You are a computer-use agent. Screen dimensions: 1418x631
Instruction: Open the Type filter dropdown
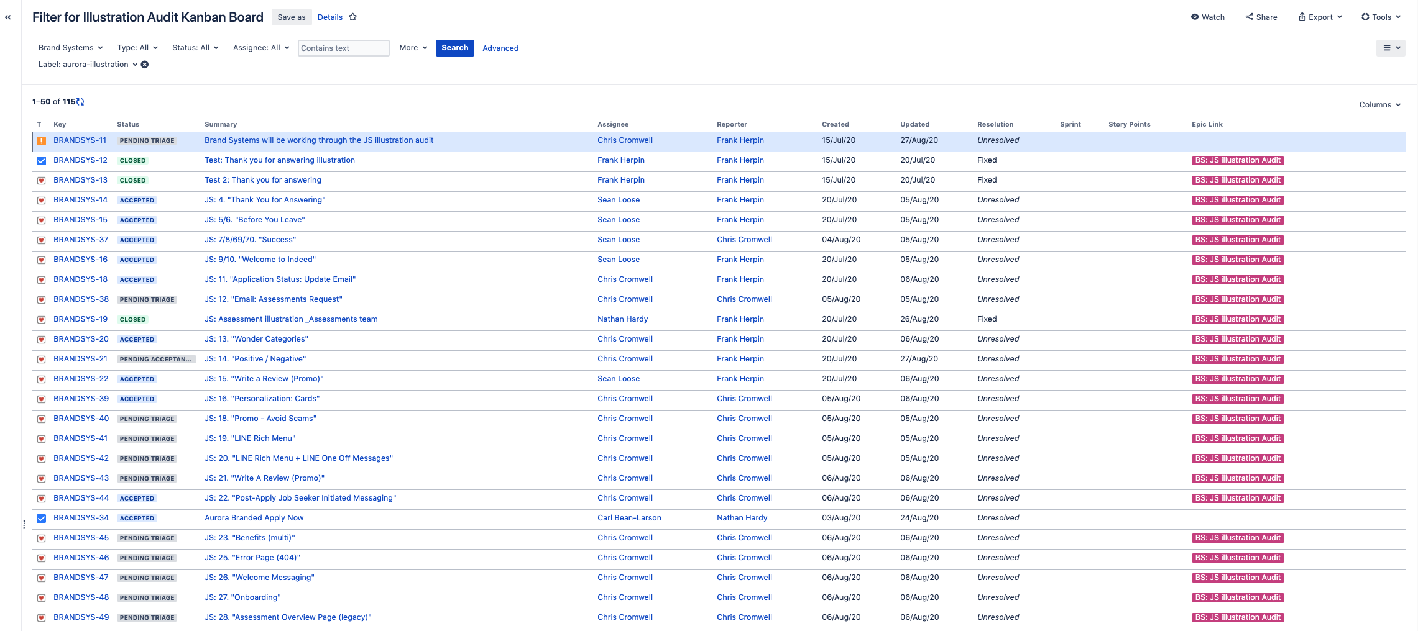[x=137, y=47]
